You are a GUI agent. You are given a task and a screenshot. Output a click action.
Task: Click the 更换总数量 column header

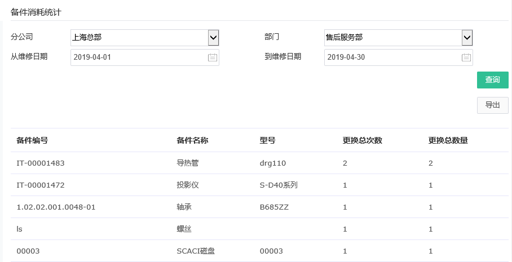[x=448, y=140]
